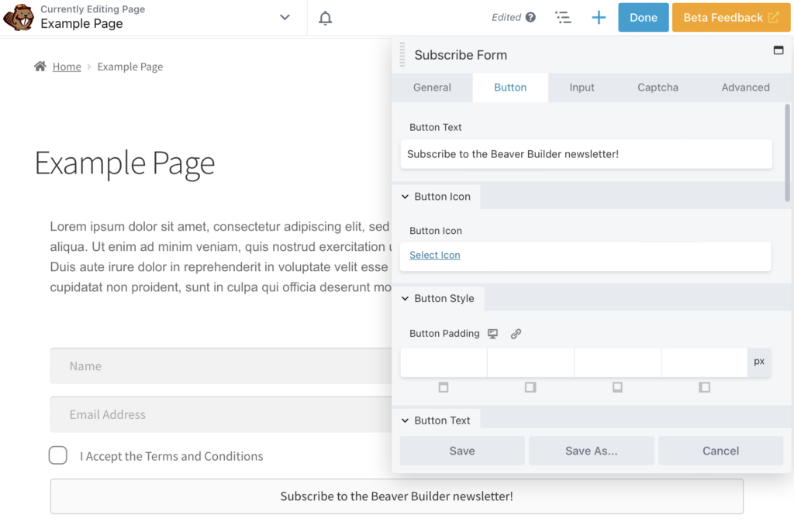
Task: Focus the top padding input
Action: (444, 362)
